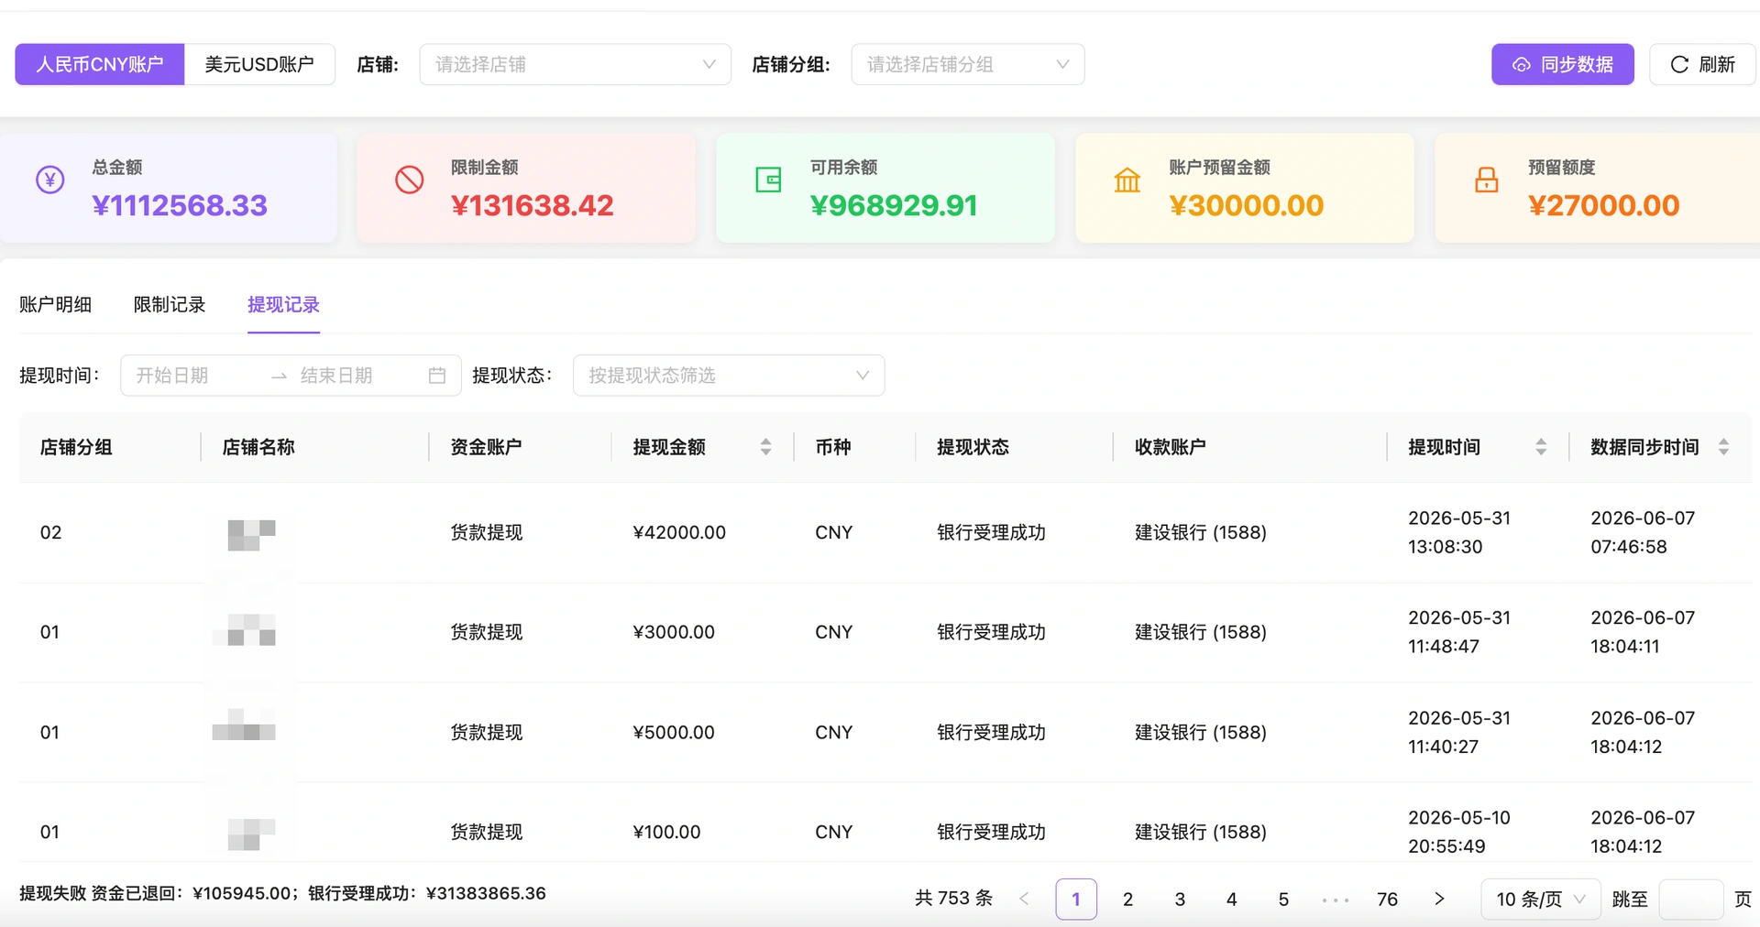Click 建设银行 (1588) in ¥42000.00 row
This screenshot has width=1760, height=927.
1201,532
